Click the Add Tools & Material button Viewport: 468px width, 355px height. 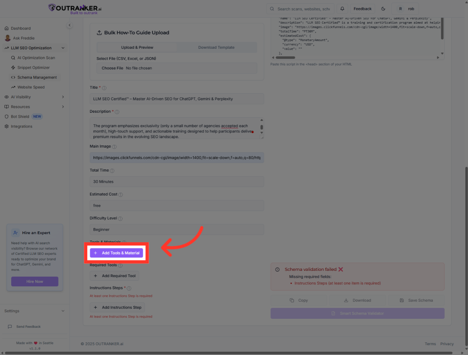[x=116, y=253]
